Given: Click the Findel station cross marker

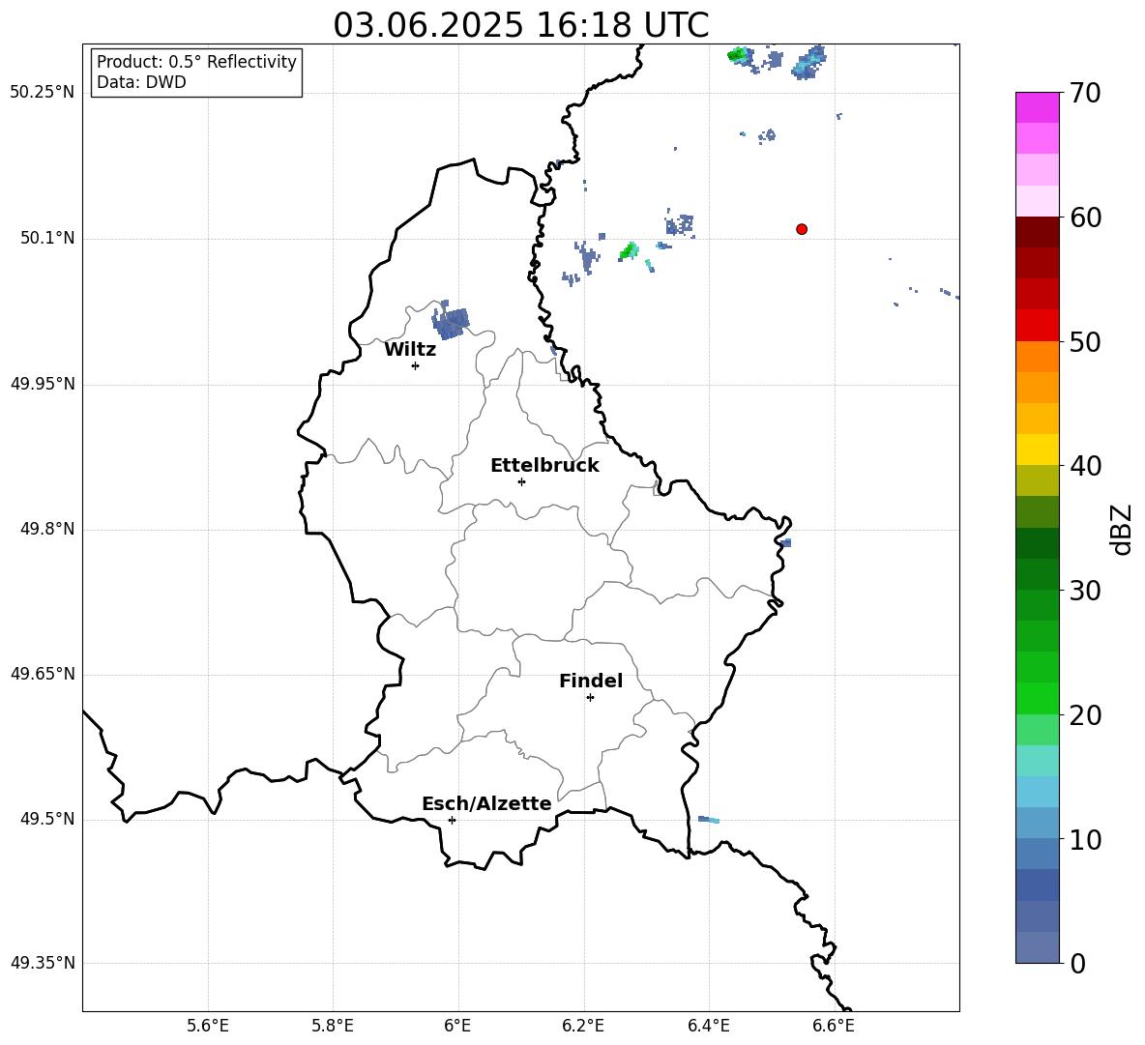Looking at the screenshot, I should click(x=590, y=698).
